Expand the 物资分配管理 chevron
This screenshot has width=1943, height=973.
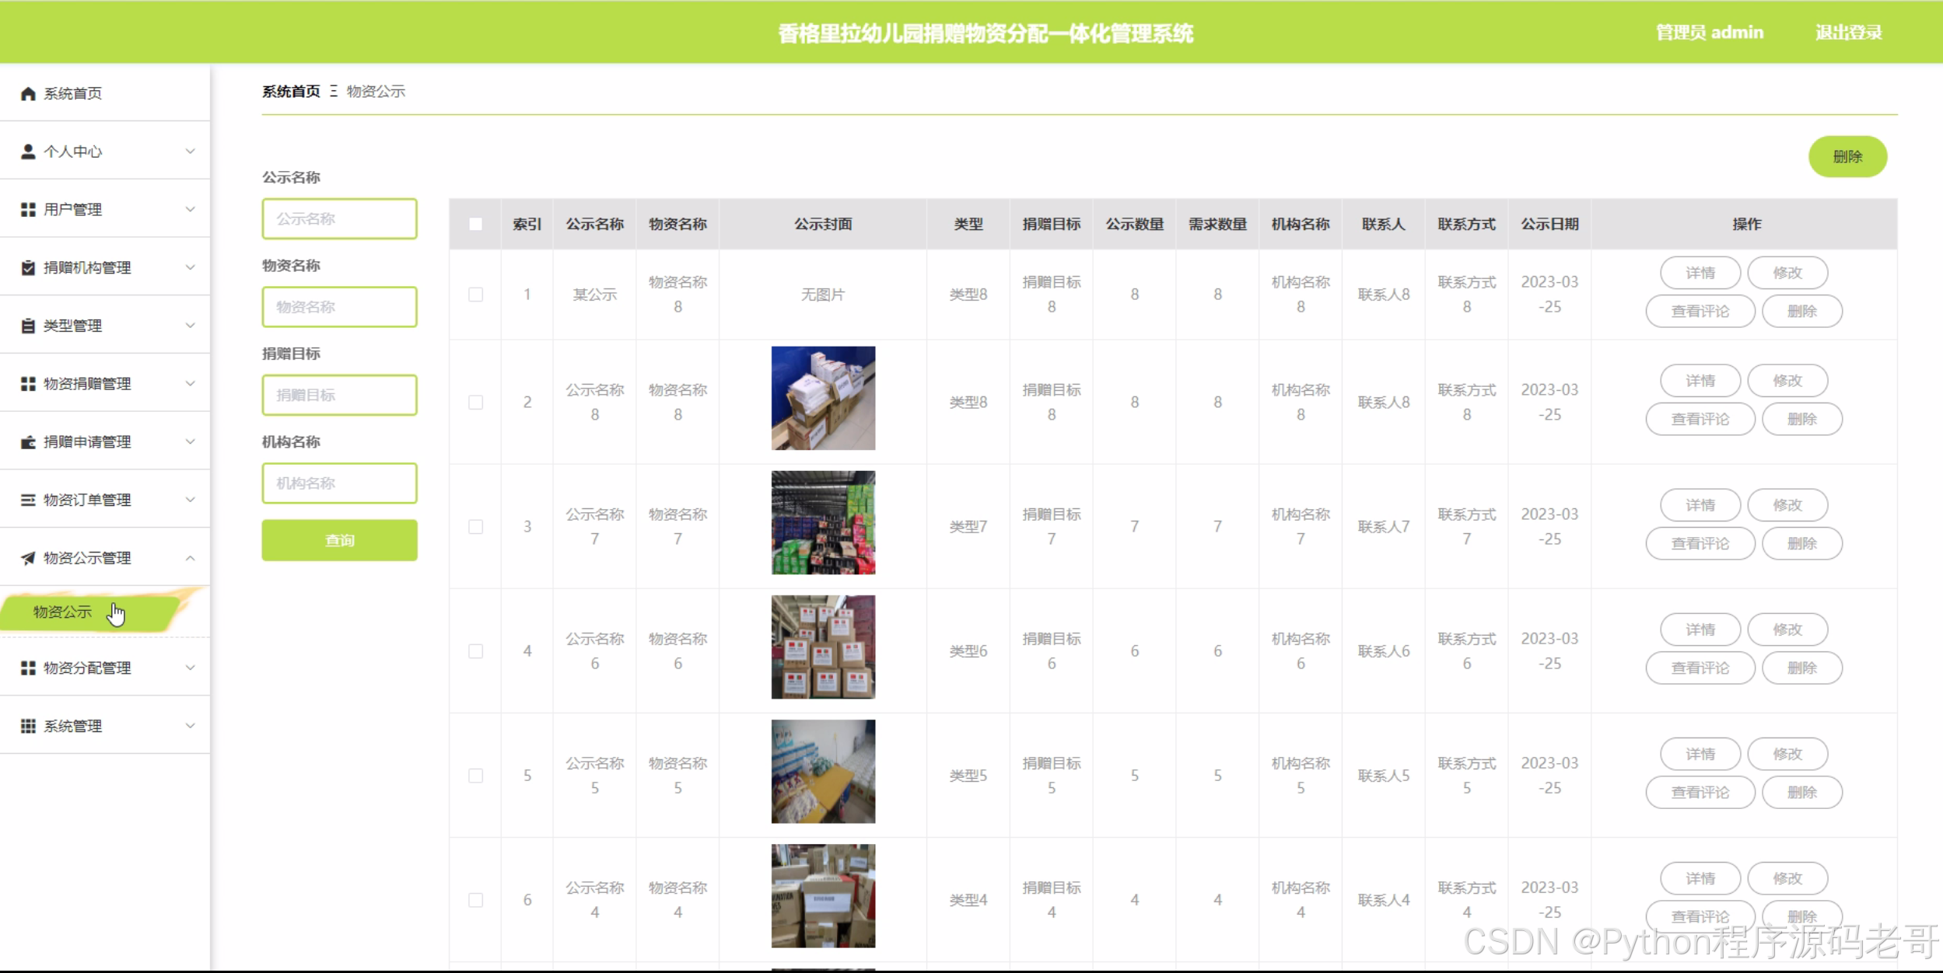[x=190, y=668]
